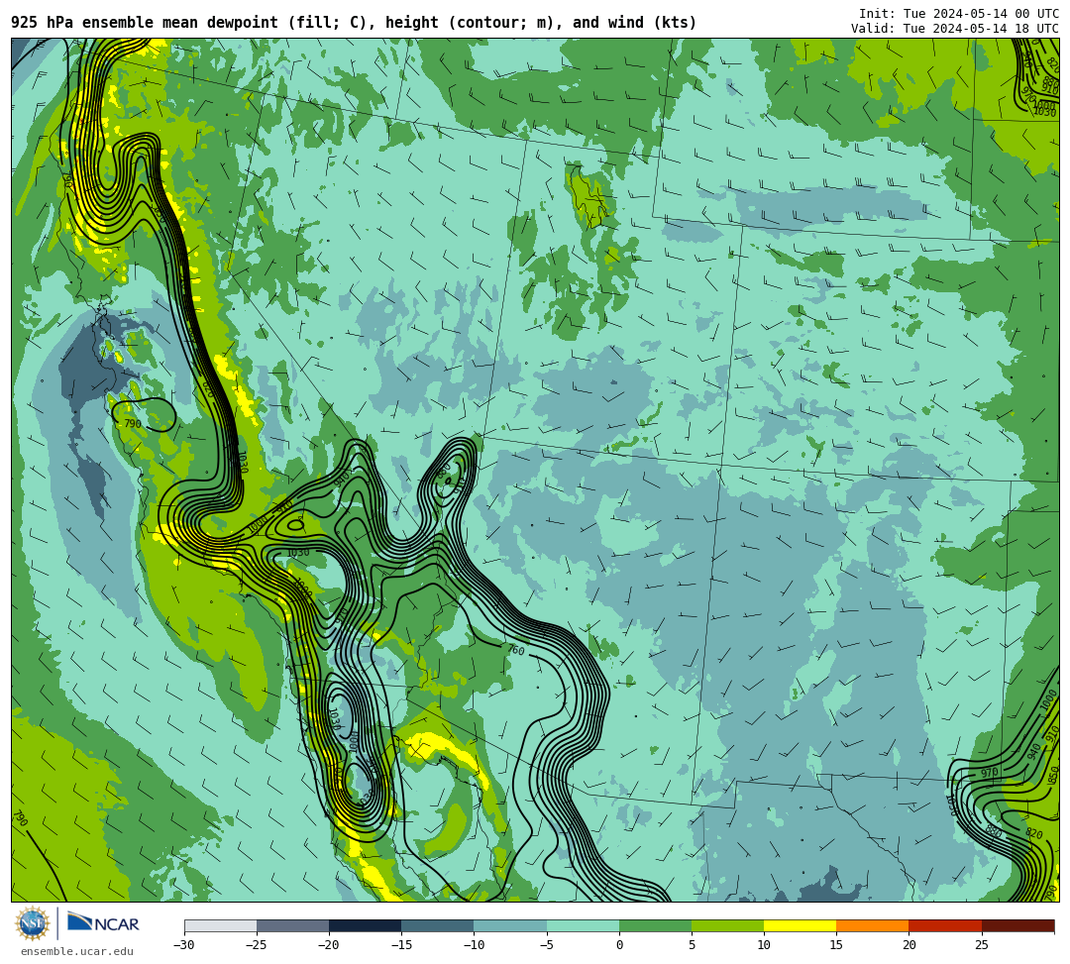Screen dimensions: 1070x964
Task: Click the 5 colorbar tick label
Action: pyautogui.click(x=692, y=945)
